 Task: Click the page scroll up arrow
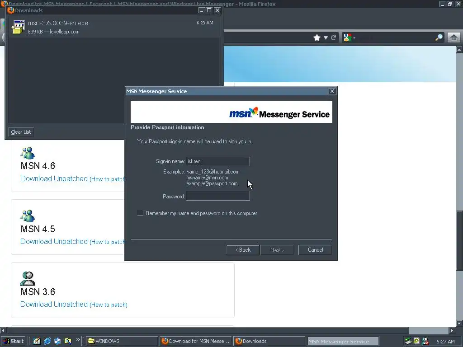pyautogui.click(x=459, y=50)
